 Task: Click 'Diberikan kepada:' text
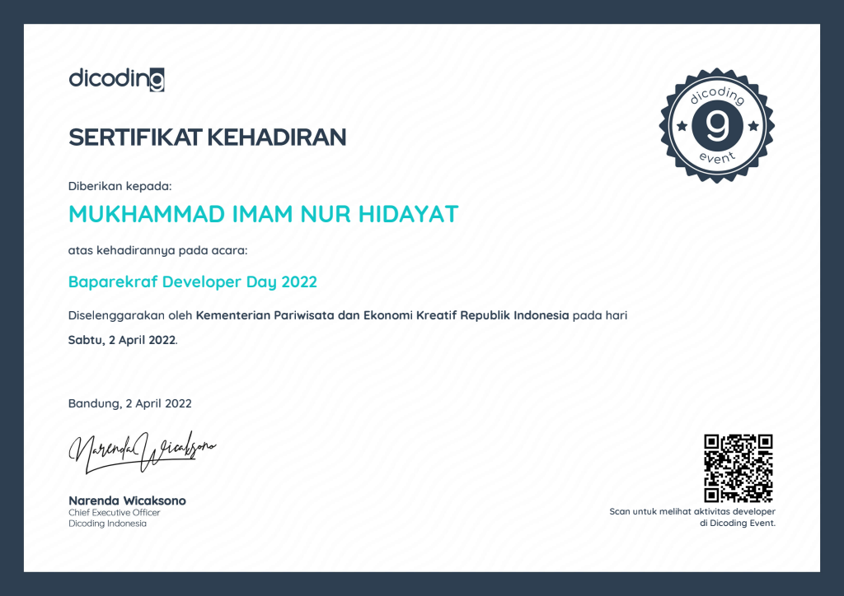(x=120, y=186)
